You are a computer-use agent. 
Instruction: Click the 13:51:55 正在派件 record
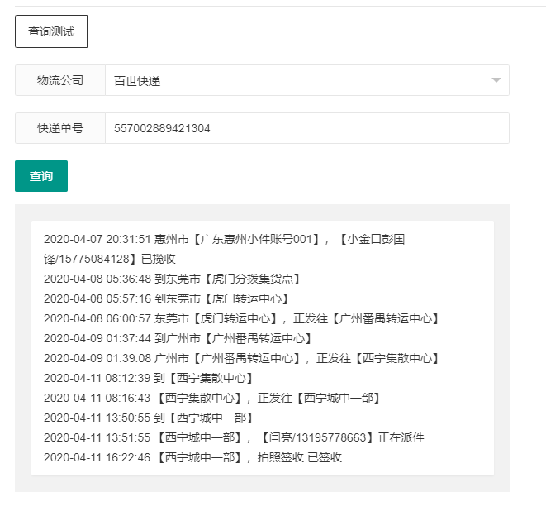pyautogui.click(x=234, y=437)
